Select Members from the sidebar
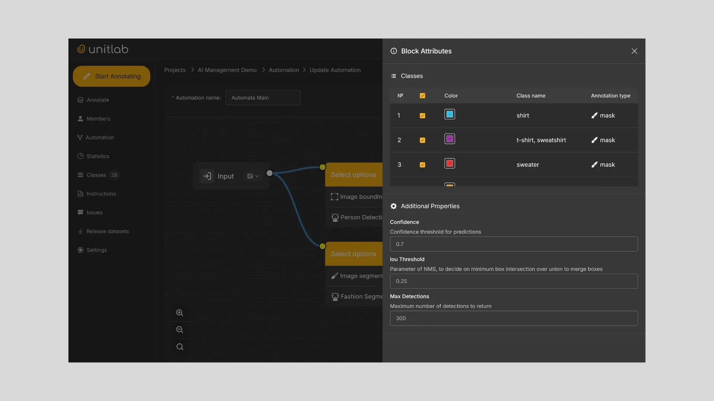The width and height of the screenshot is (714, 401). (98, 118)
